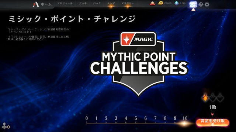
Task: Click the lit orange loss diamond
Action: pyautogui.click(x=205, y=98)
